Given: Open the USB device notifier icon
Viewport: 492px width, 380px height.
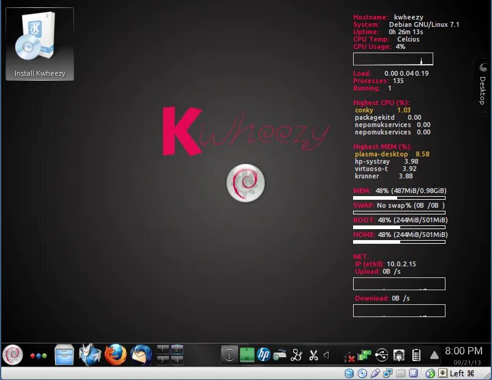Looking at the screenshot, I should click(382, 355).
